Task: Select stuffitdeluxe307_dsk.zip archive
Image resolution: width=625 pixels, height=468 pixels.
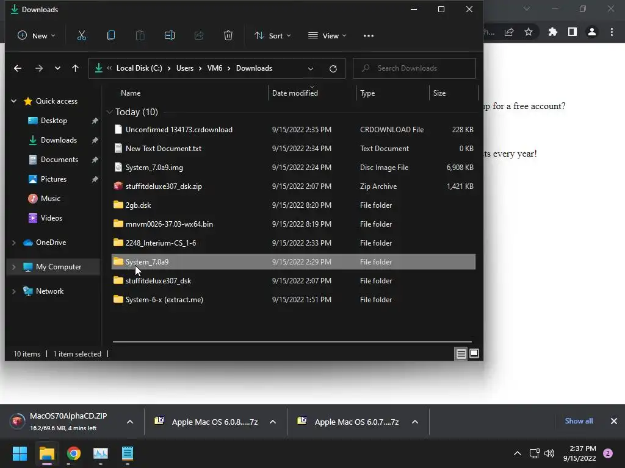Action: (x=294, y=186)
